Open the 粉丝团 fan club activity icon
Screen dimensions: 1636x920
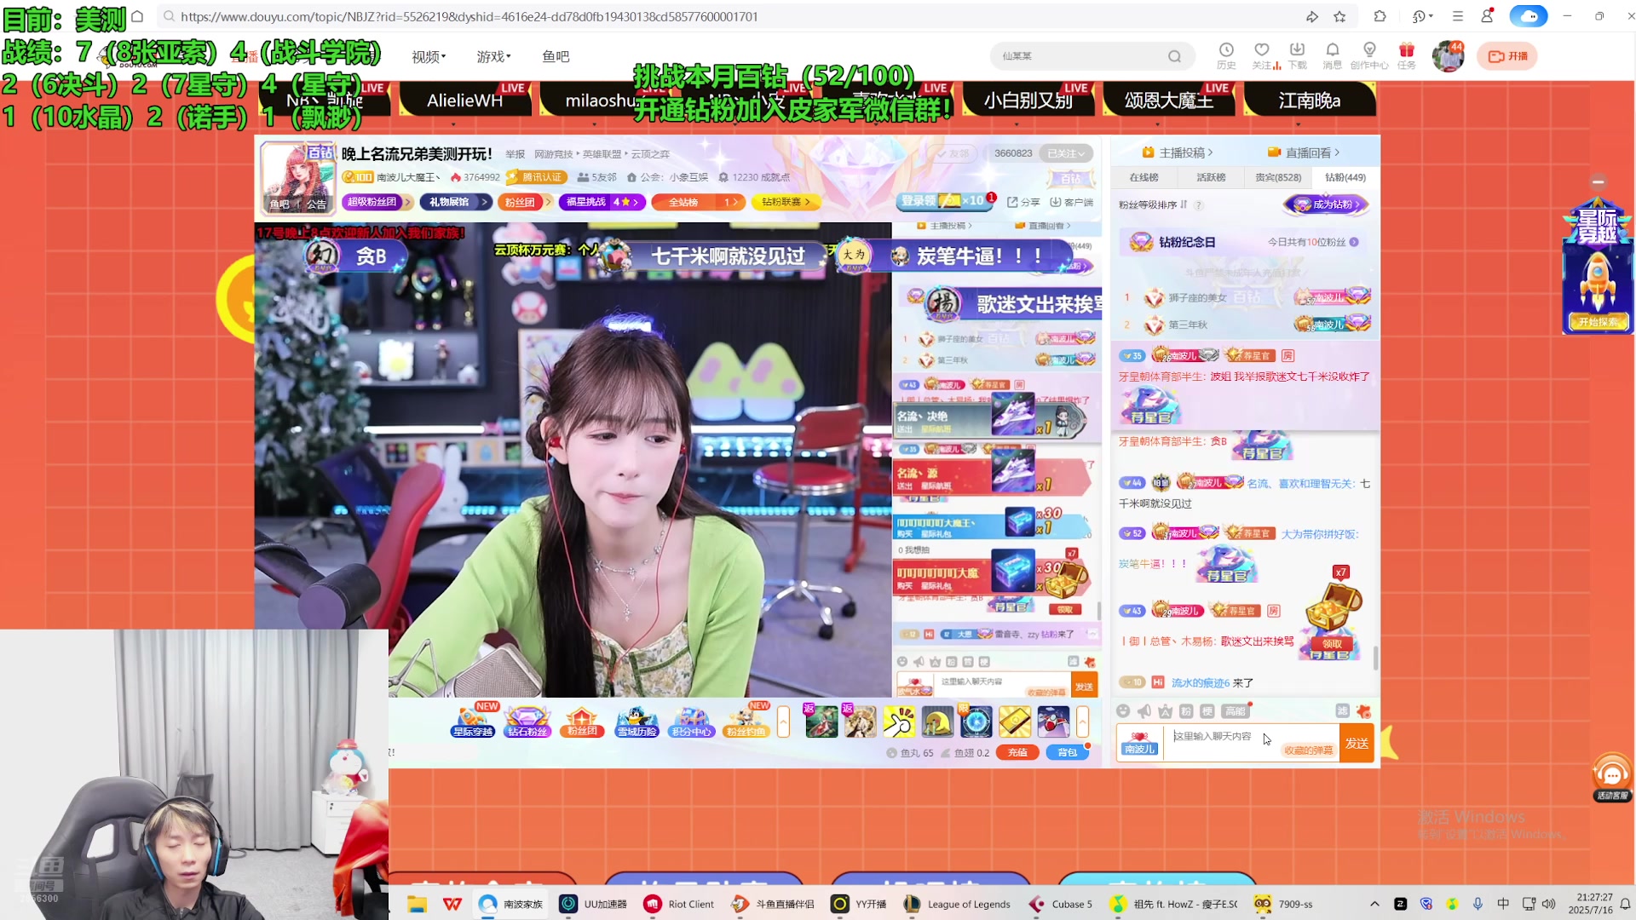(582, 722)
